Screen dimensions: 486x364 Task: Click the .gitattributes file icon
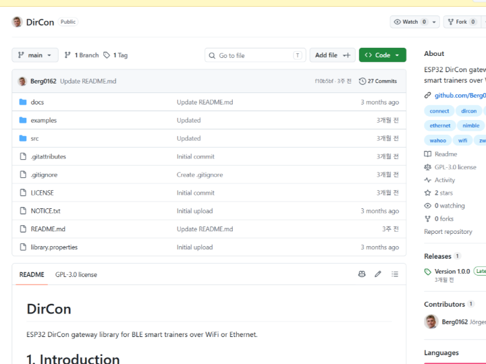(x=23, y=156)
